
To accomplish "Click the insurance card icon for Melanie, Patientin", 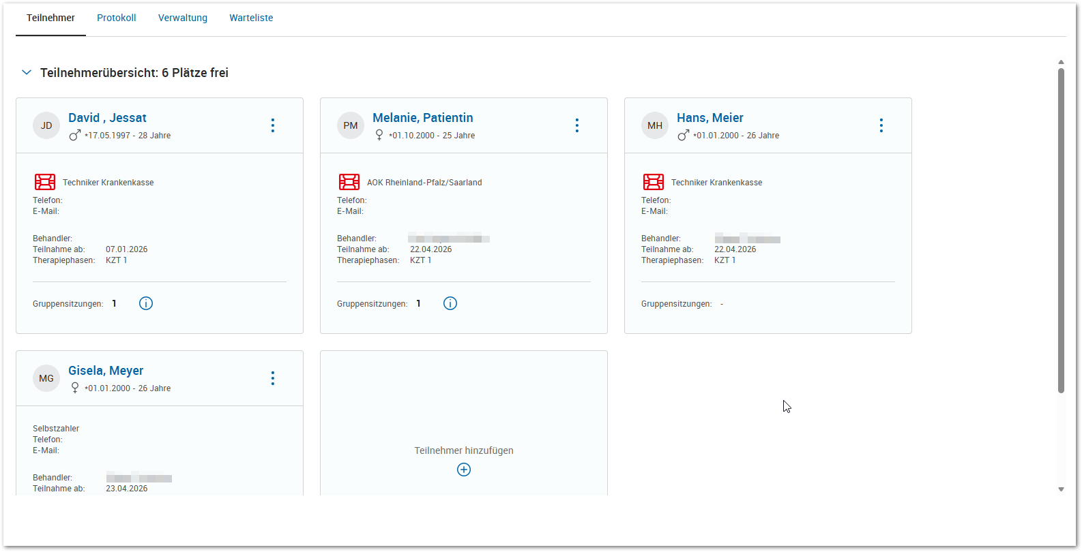I will click(x=349, y=182).
